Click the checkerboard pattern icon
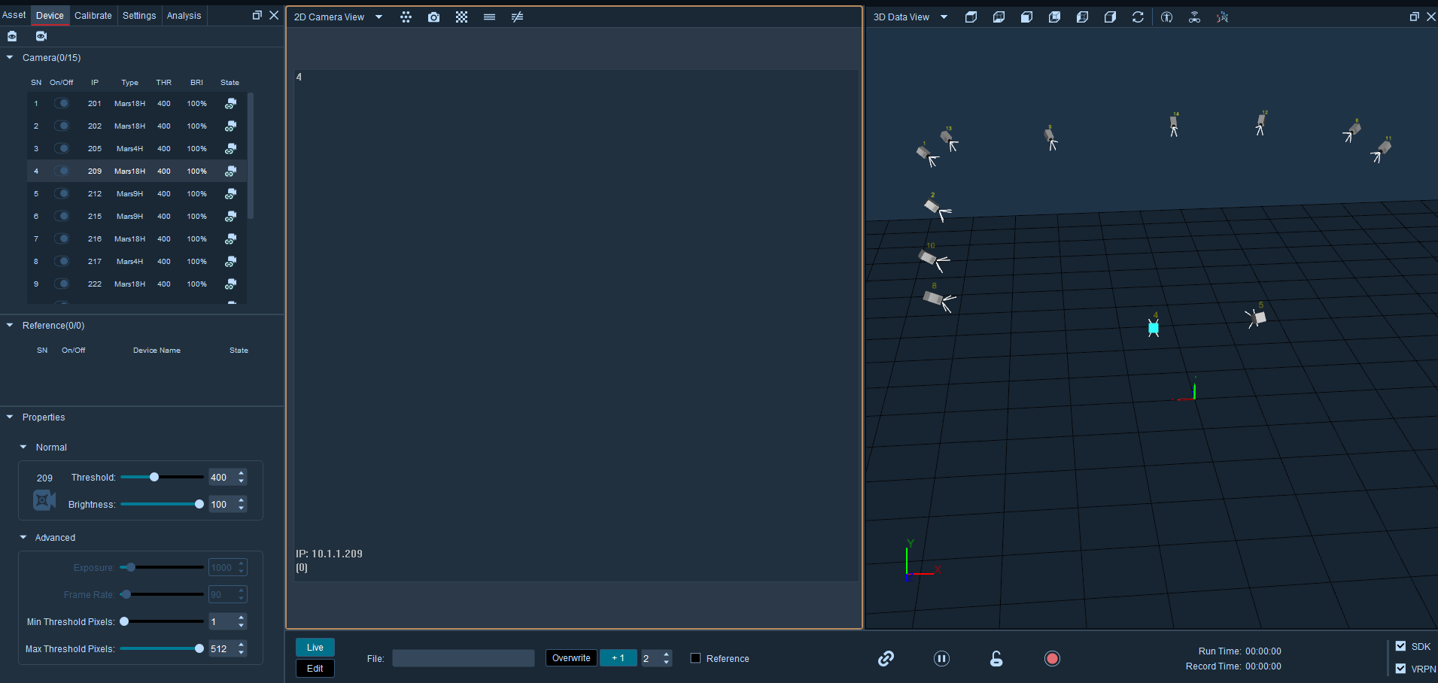 tap(461, 17)
